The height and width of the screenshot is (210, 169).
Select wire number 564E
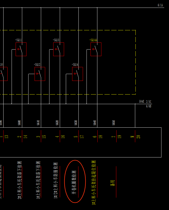[95, 123]
